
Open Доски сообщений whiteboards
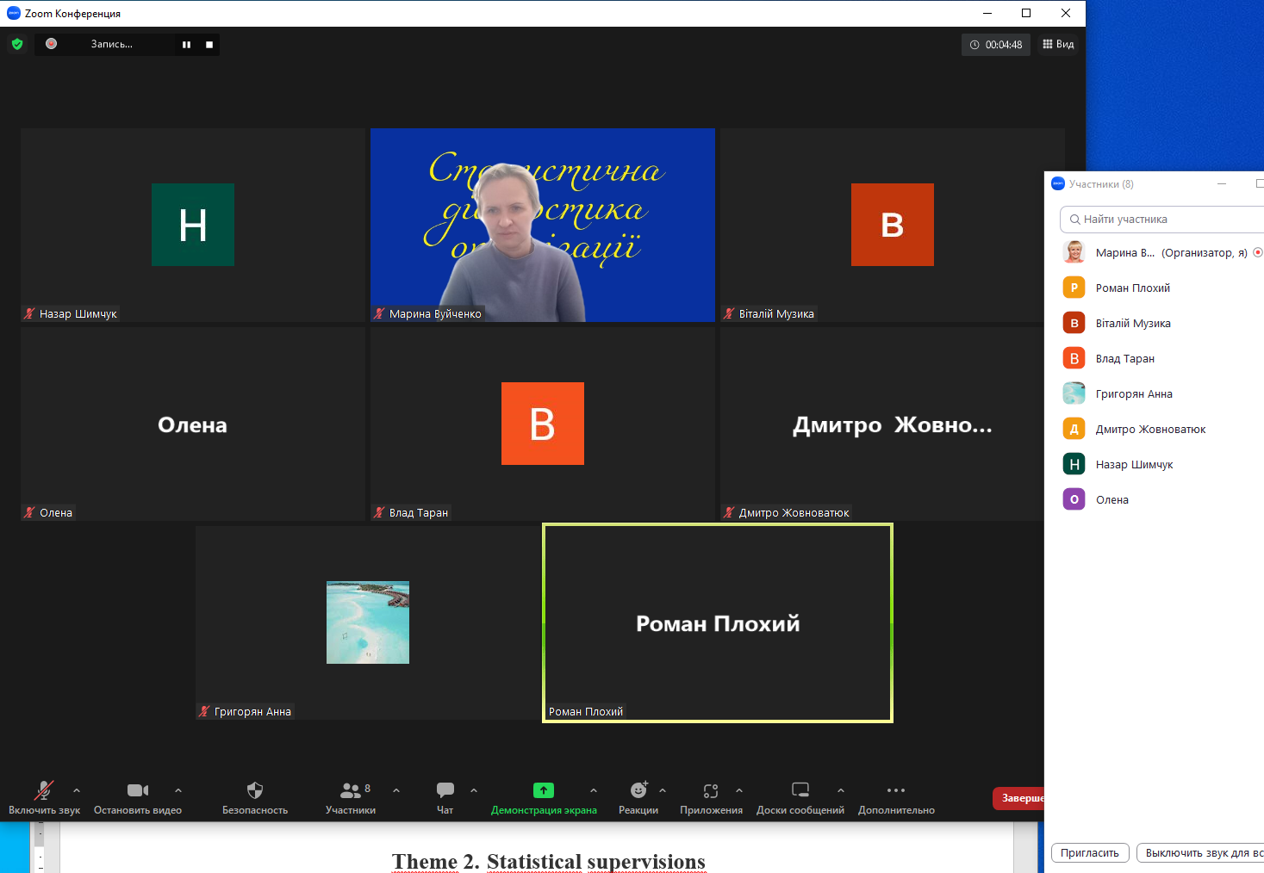[x=800, y=789]
